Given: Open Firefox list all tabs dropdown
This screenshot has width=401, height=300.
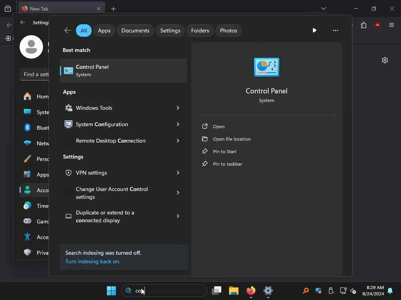Looking at the screenshot, I should [323, 9].
